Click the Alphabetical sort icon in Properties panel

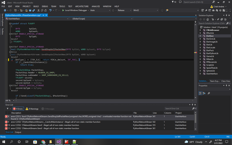pos(204,93)
